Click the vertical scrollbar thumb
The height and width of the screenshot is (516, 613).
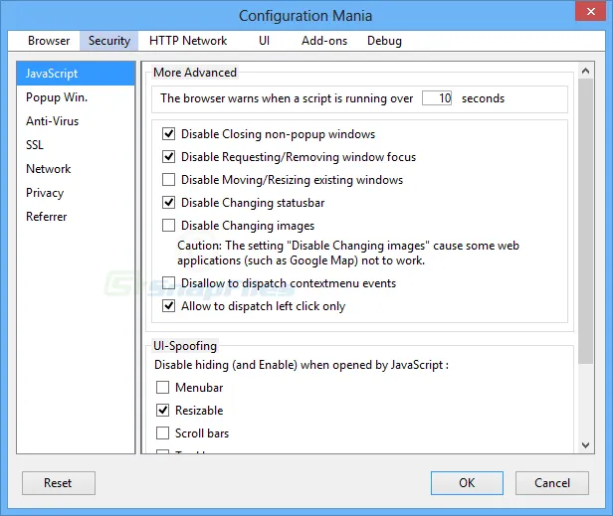click(585, 221)
